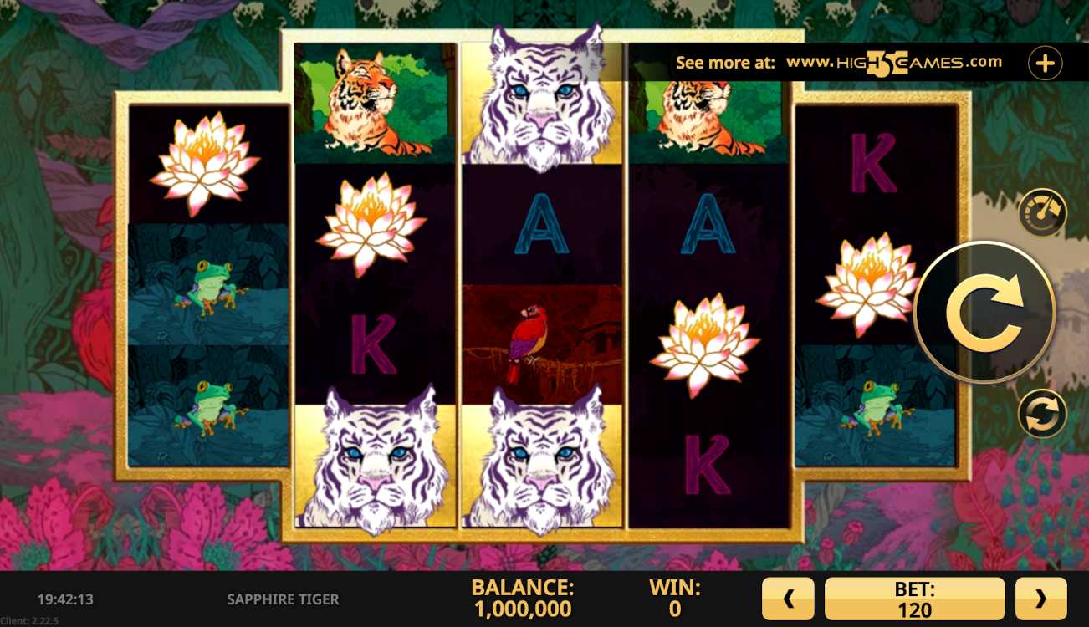The height and width of the screenshot is (627, 1089).
Task: Click the SAPPHIRE TIGER game title
Action: click(283, 599)
